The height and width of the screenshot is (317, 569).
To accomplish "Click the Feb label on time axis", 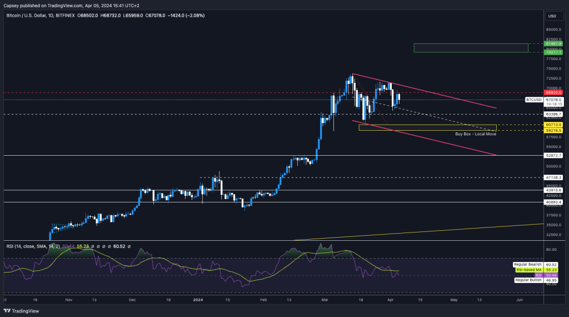I will pyautogui.click(x=263, y=300).
